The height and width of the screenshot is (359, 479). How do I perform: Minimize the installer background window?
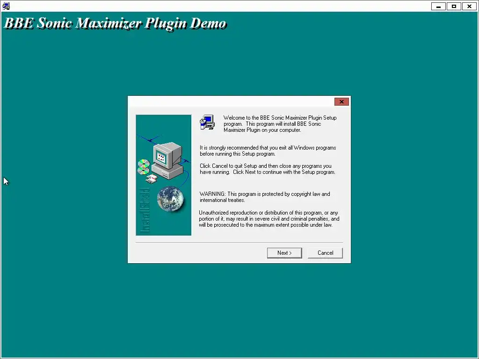coord(438,6)
